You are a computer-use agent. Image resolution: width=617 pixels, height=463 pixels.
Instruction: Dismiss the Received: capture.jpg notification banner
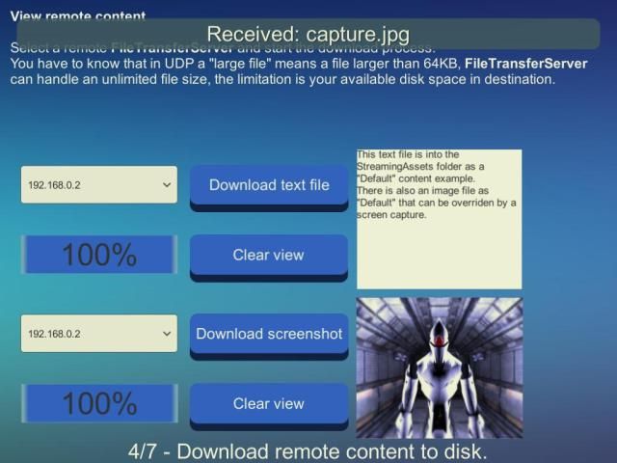point(308,35)
